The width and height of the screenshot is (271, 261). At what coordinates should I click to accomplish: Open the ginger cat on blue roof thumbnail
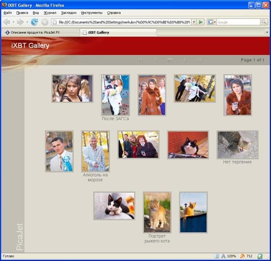[x=193, y=212]
